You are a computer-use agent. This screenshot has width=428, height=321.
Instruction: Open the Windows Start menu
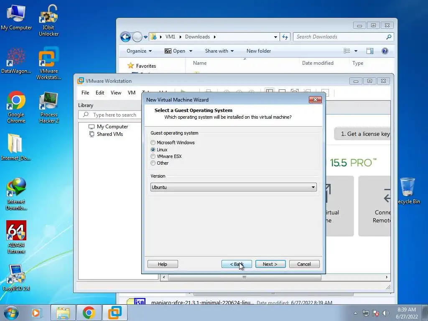[11, 313]
